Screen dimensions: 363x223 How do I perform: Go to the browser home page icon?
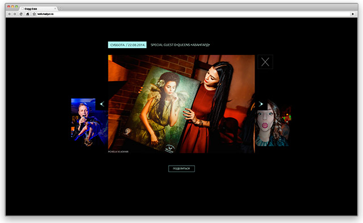pyautogui.click(x=27, y=14)
